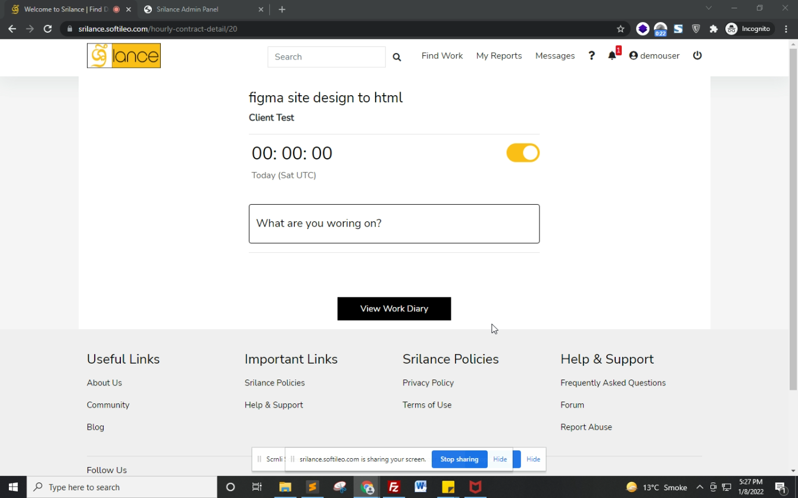Click the View Work Diary button

394,309
